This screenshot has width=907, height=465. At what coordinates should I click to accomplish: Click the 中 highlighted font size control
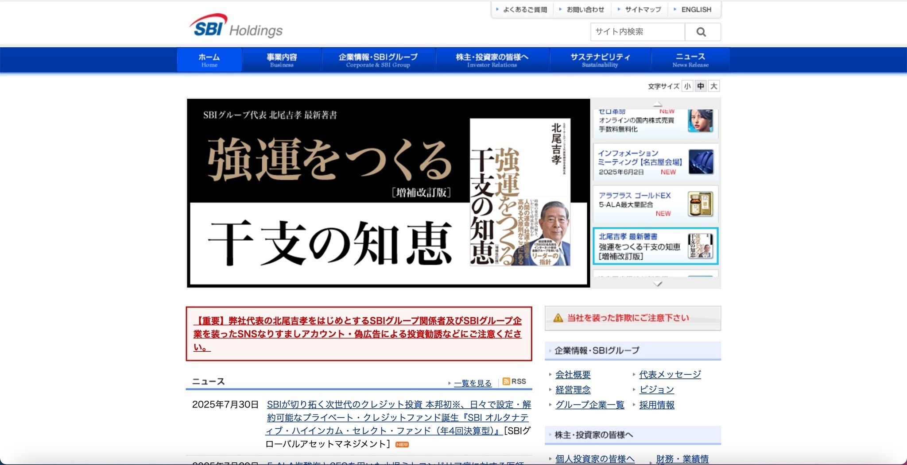[x=700, y=86]
